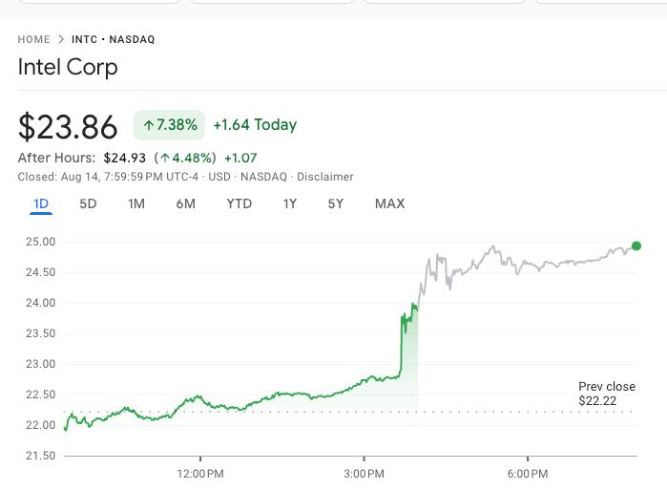This screenshot has height=491, width=667.
Task: Click the 6:00PM time axis label
Action: 528,474
